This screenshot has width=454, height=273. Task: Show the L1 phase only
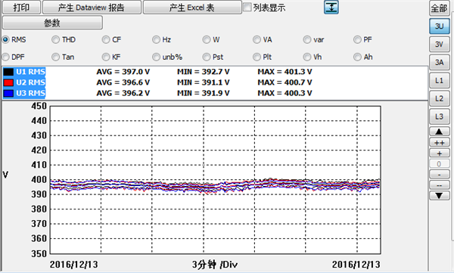point(439,80)
